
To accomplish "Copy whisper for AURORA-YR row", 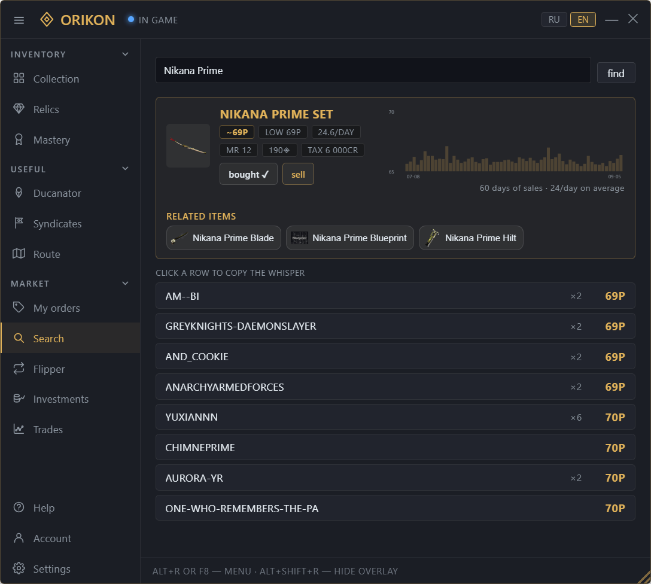I will pyautogui.click(x=396, y=477).
